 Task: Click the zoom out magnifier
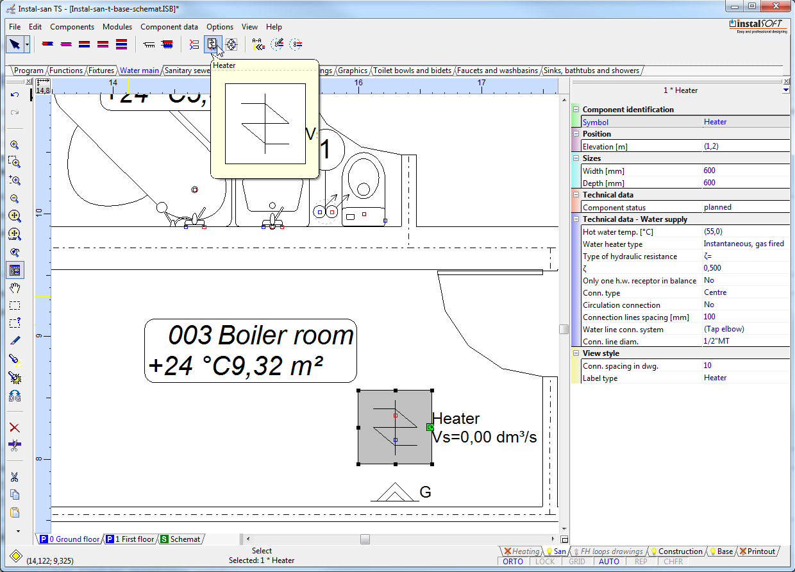pos(15,199)
